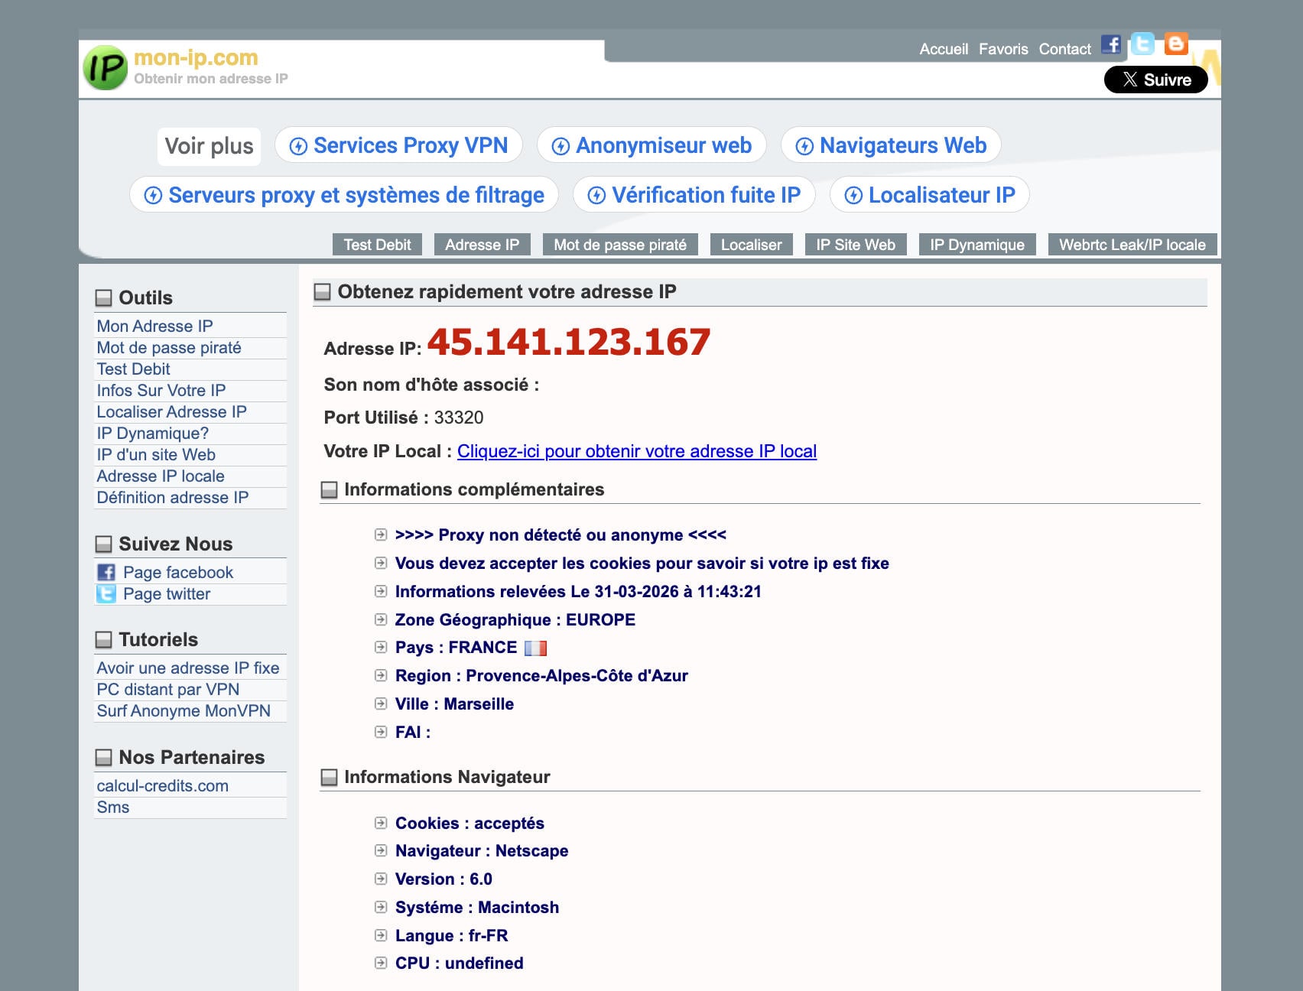Select the Vérification fuite IP button
Image resolution: width=1303 pixels, height=991 pixels.
[694, 195]
